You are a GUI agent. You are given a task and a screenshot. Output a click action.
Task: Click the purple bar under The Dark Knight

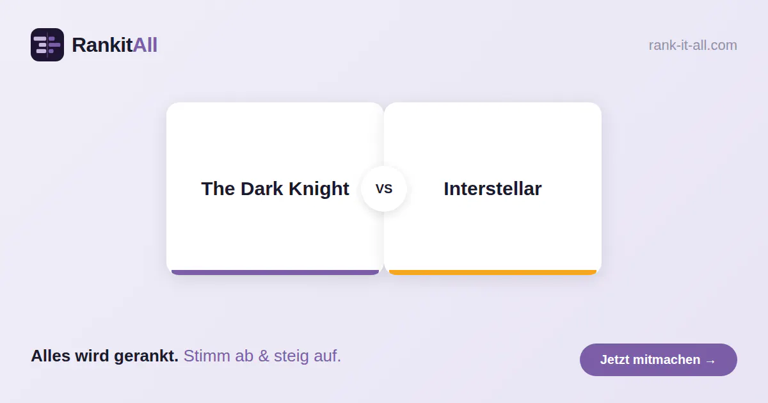(x=275, y=273)
